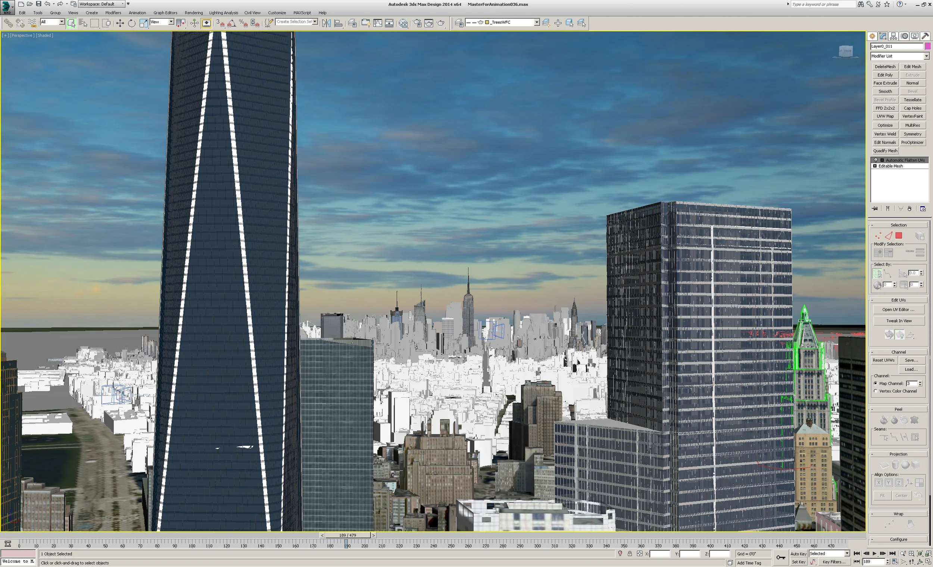Click the 189 / 479 time slider
The height and width of the screenshot is (567, 933).
(347, 535)
